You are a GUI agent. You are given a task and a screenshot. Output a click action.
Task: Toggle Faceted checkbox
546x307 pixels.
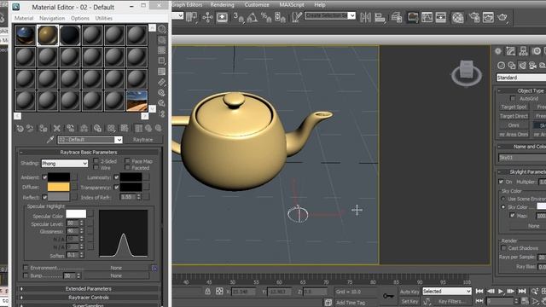[127, 167]
